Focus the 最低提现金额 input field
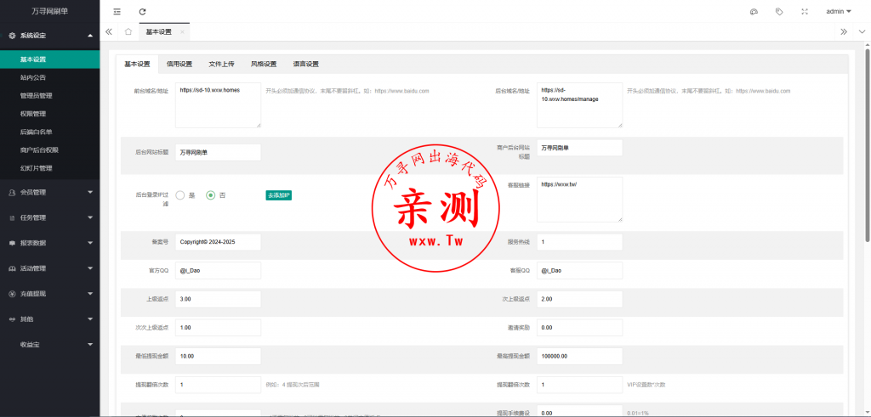 point(218,356)
